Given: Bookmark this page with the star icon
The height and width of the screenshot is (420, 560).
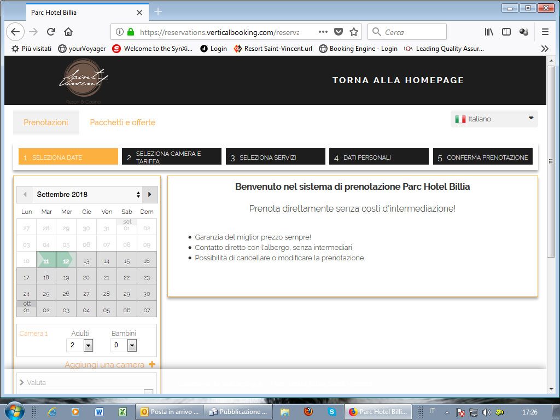Looking at the screenshot, I should [354, 32].
